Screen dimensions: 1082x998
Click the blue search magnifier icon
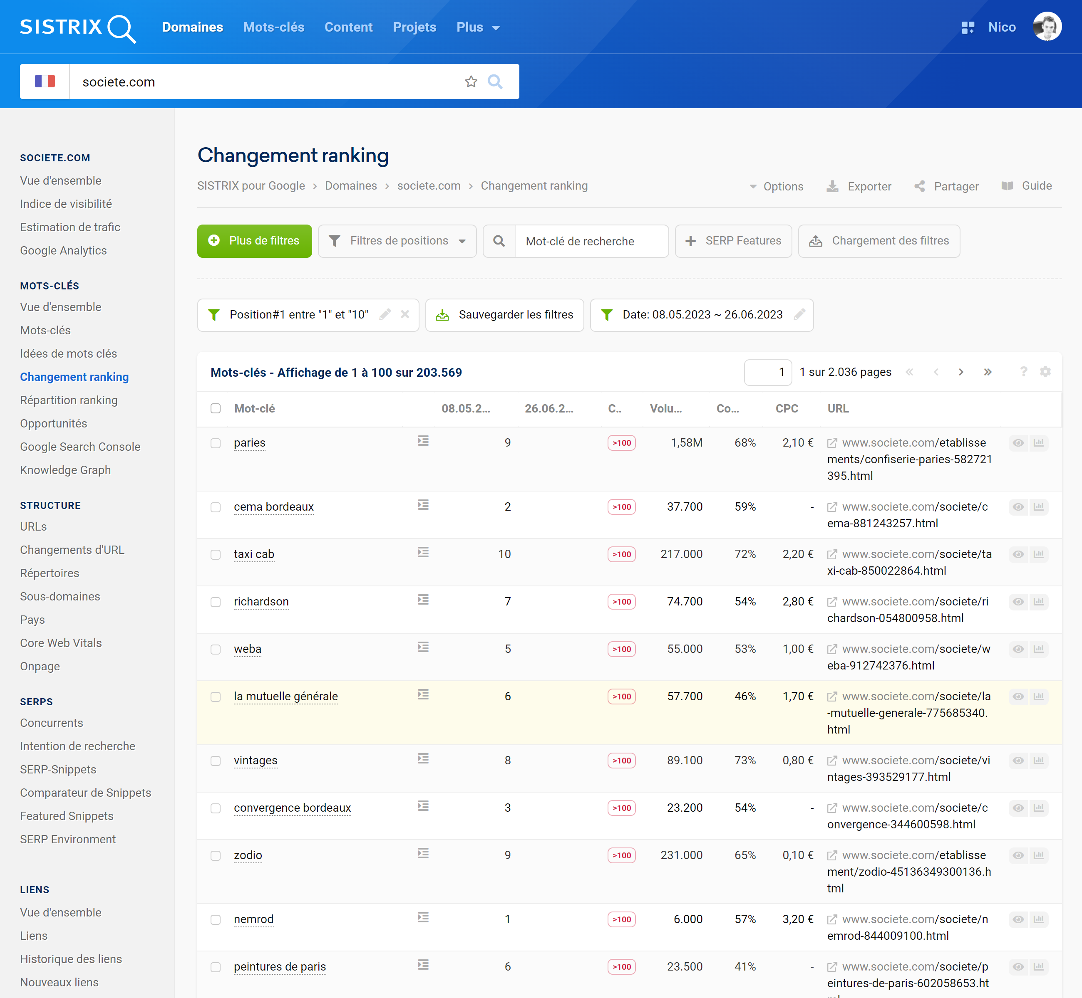coord(495,82)
